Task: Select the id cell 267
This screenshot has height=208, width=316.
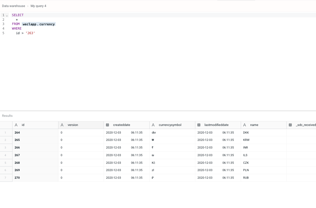Action: tap(35, 155)
